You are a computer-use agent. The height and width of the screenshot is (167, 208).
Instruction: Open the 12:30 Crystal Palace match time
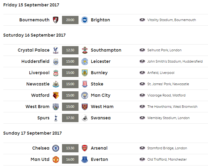click(70, 50)
